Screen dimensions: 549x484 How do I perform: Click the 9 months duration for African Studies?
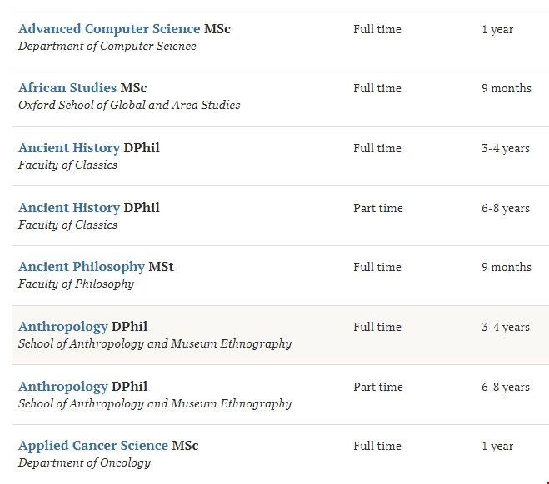pos(506,88)
